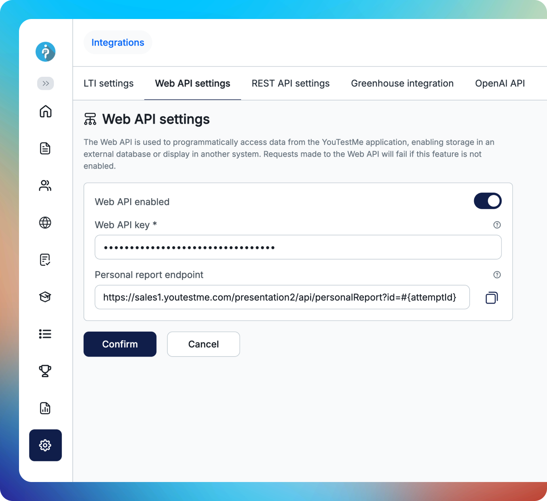Screen dimensions: 547x501
Task: Open the Home dashboard icon
Action: 45,112
